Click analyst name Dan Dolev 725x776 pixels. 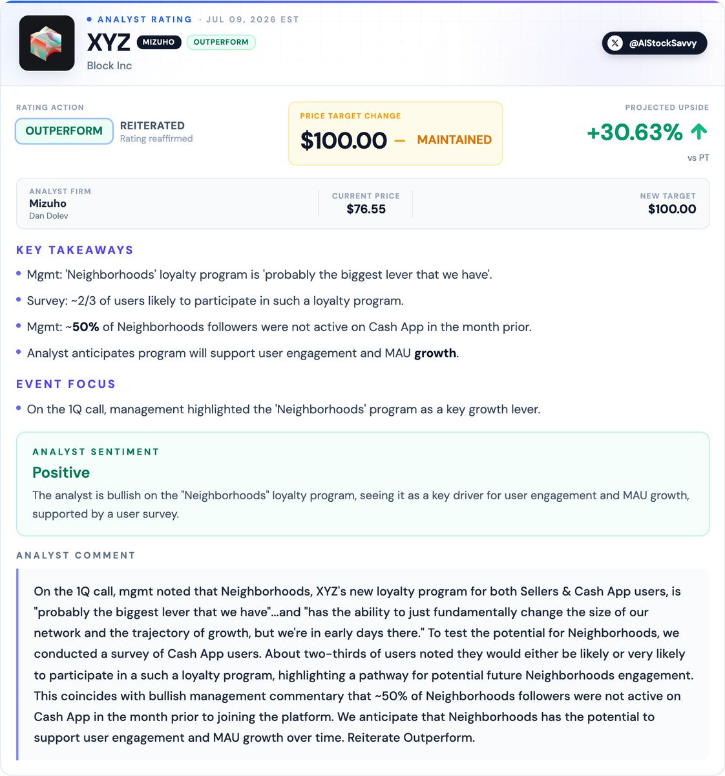point(48,216)
